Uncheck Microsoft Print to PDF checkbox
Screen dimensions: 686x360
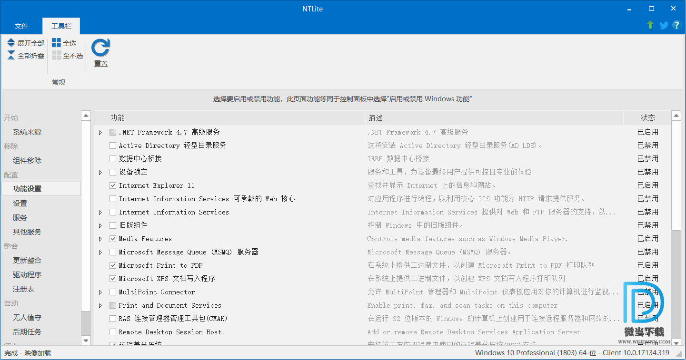click(x=113, y=265)
